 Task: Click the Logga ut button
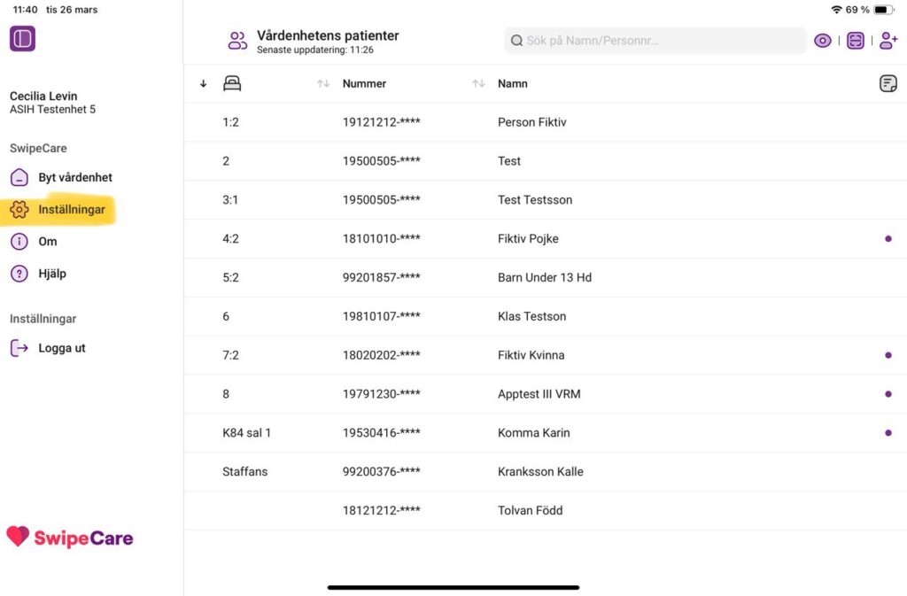(x=61, y=348)
